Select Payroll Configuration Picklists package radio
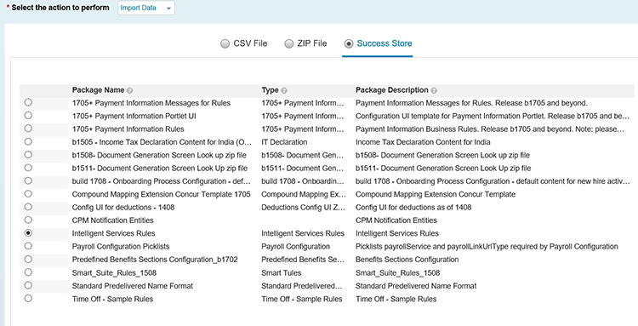 point(28,246)
